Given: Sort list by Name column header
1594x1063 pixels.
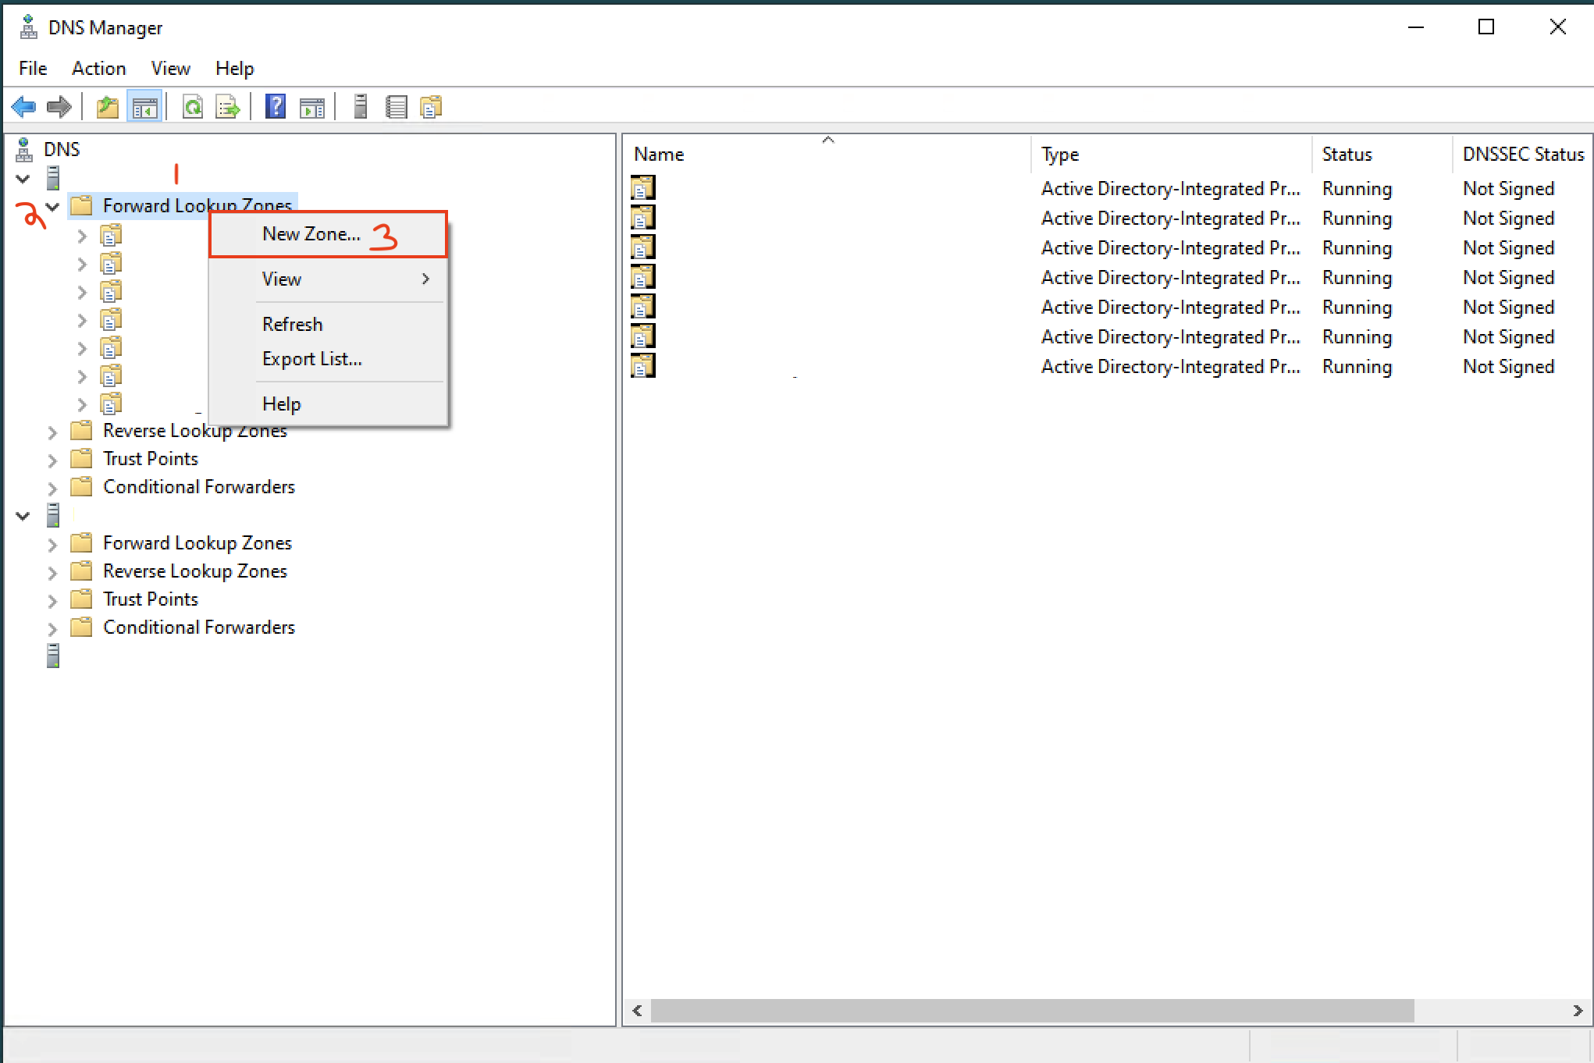Looking at the screenshot, I should (x=827, y=154).
